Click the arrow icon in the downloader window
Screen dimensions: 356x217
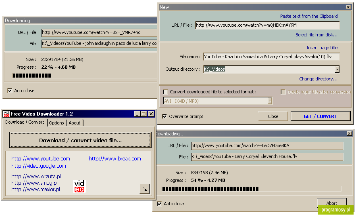144,189
